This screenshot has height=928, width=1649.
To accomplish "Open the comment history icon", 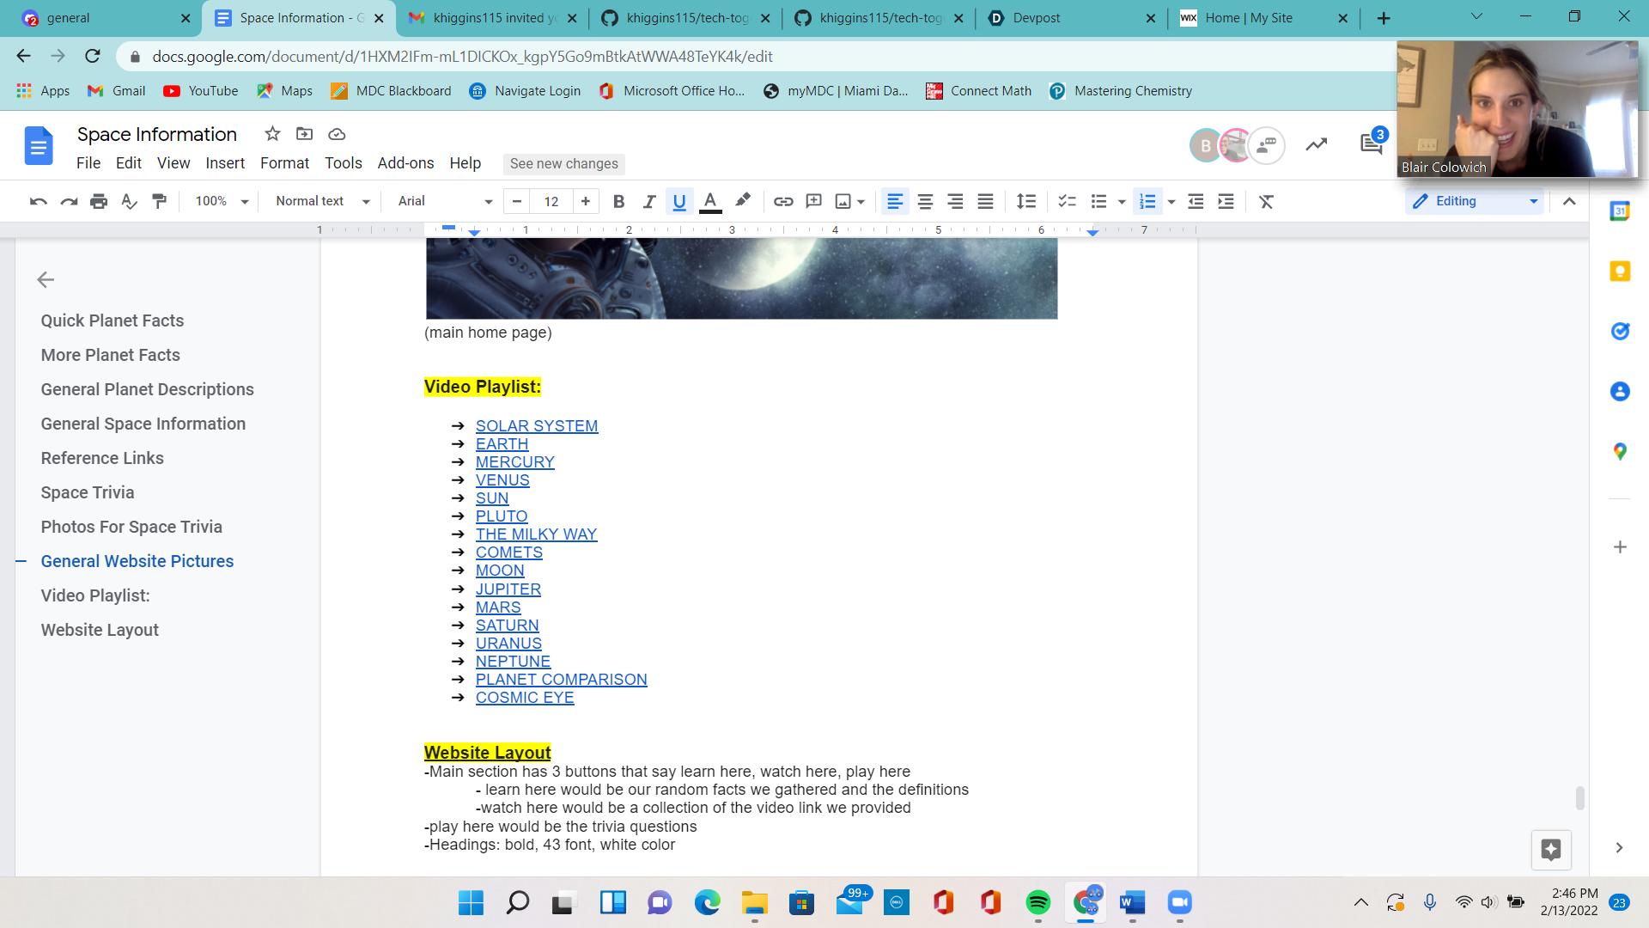I will pos(1371,144).
